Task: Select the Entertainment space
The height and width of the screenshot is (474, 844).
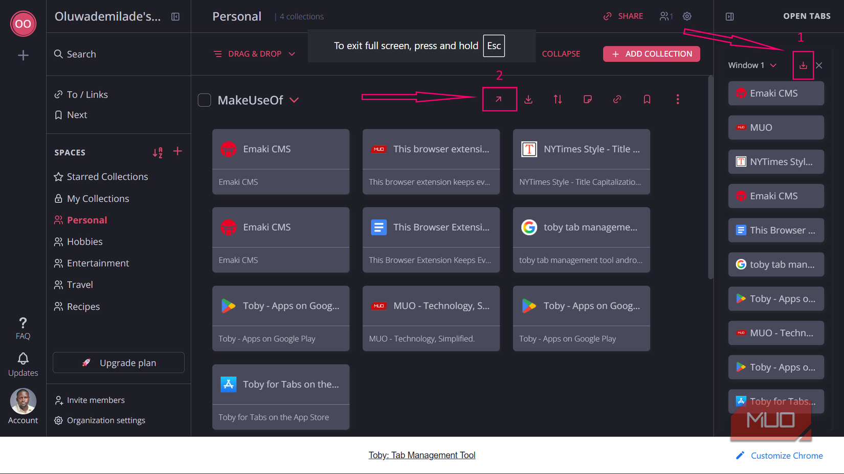Action: [98, 263]
